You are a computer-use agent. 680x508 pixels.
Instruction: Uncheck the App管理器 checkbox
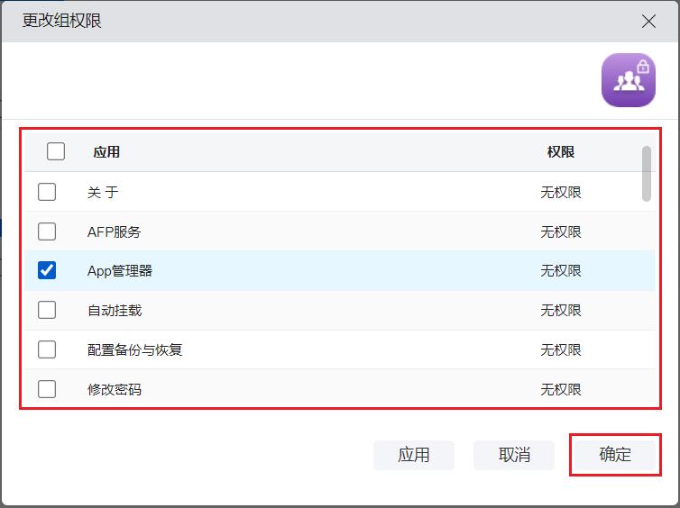click(47, 270)
